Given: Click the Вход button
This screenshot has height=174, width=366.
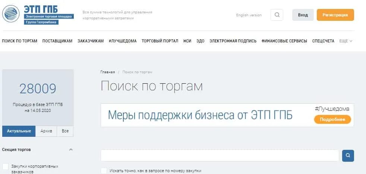Looking at the screenshot, I should [303, 15].
